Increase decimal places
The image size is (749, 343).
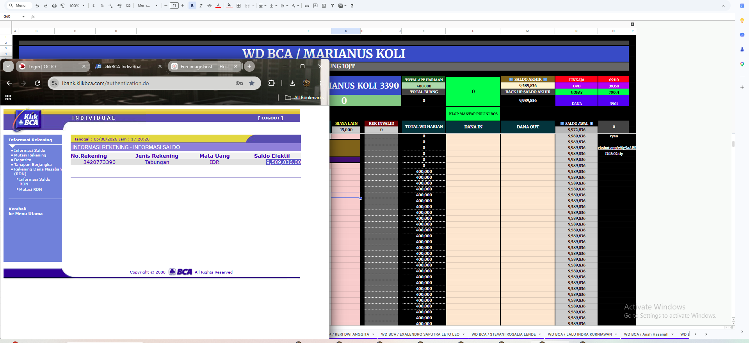point(119,6)
